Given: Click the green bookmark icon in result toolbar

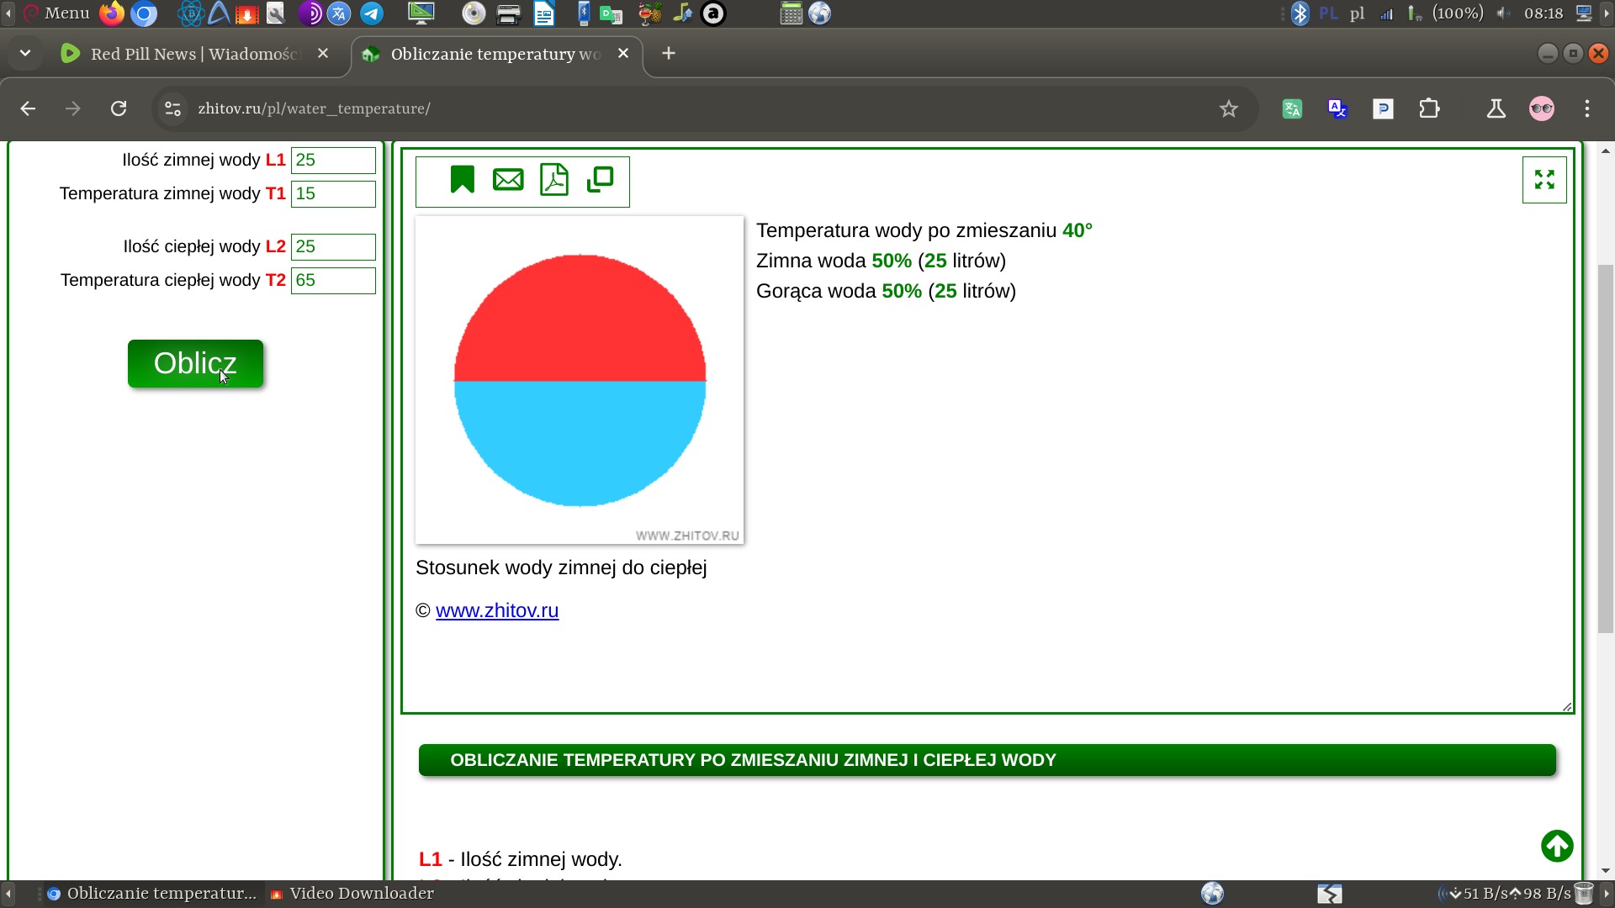Looking at the screenshot, I should [x=462, y=180].
